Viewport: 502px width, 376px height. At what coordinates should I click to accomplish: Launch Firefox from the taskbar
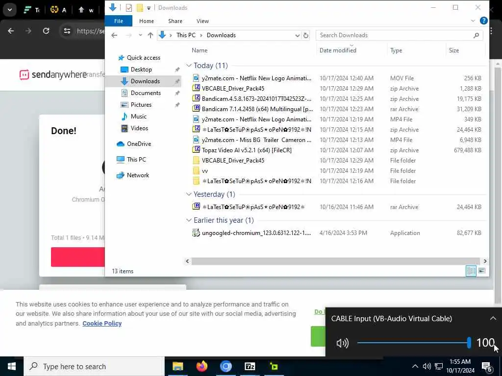(x=201, y=366)
